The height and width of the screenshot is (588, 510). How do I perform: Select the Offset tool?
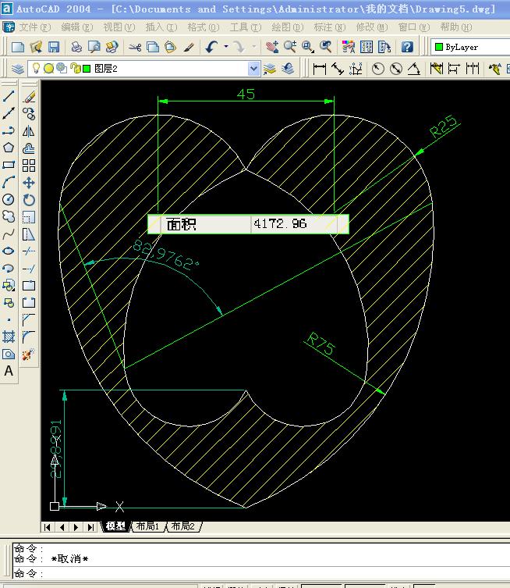coord(29,148)
